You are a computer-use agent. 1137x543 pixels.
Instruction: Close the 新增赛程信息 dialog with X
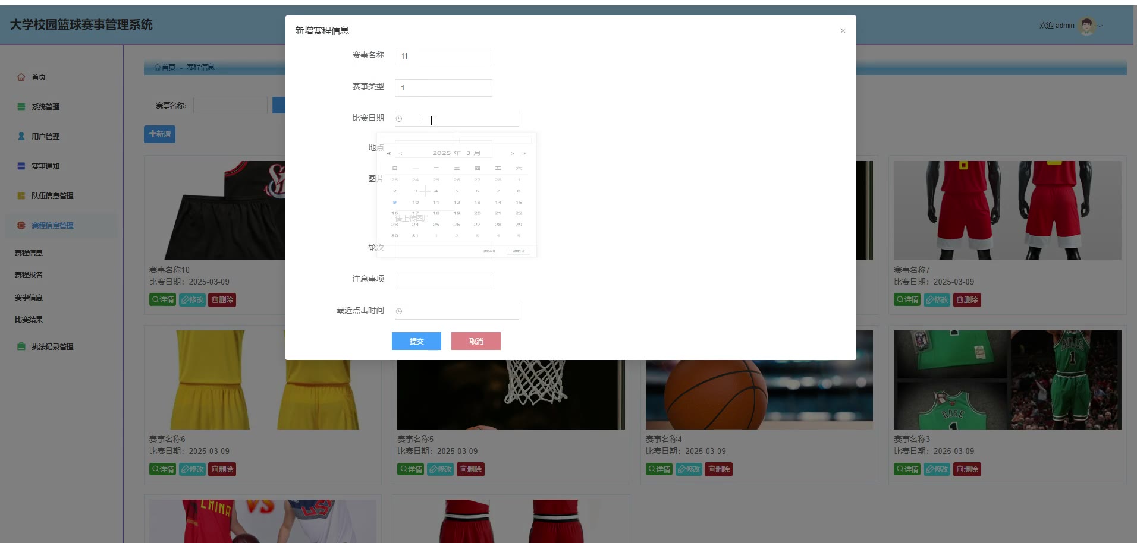(x=843, y=31)
